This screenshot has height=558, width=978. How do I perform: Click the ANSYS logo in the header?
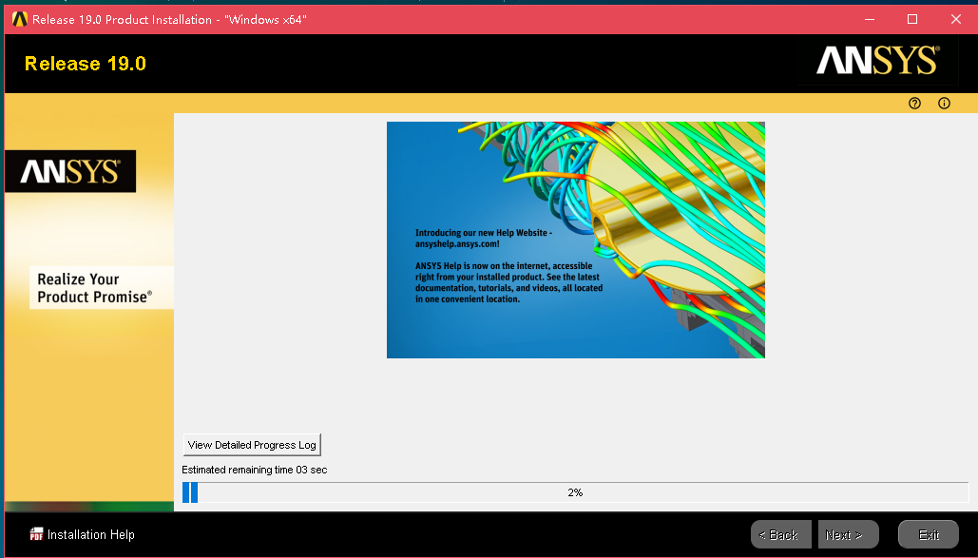click(x=877, y=61)
